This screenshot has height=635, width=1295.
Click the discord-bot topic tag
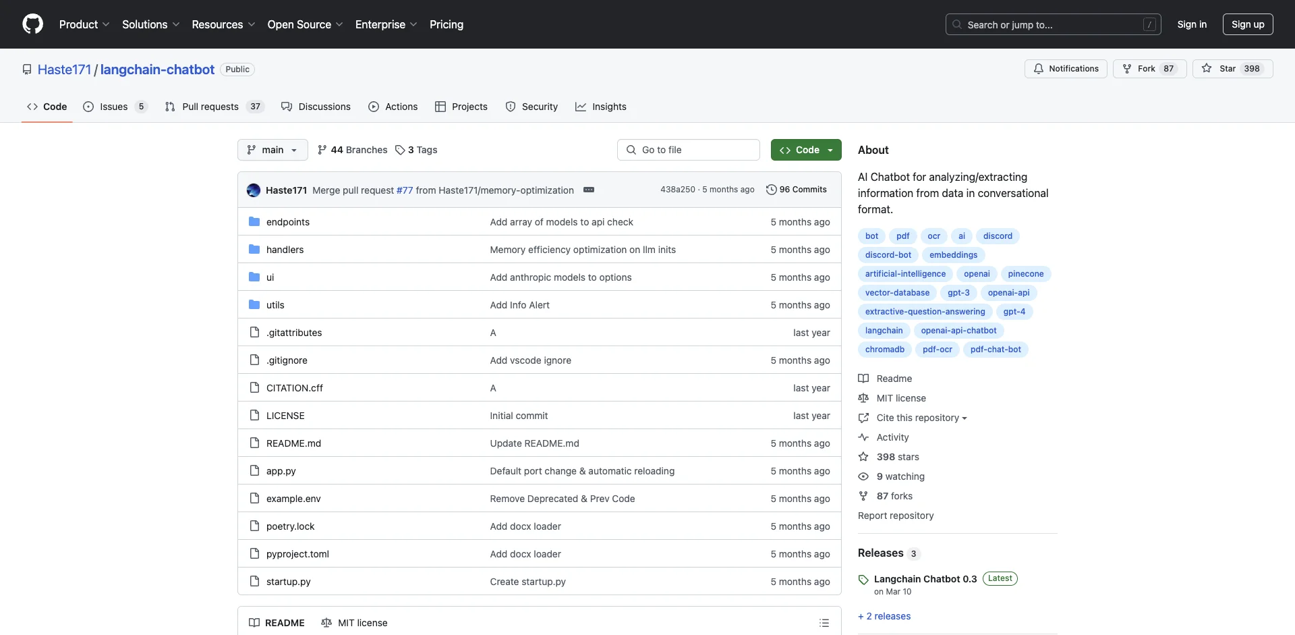(x=888, y=255)
